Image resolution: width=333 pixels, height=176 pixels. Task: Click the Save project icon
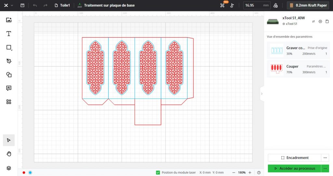(x=22, y=6)
